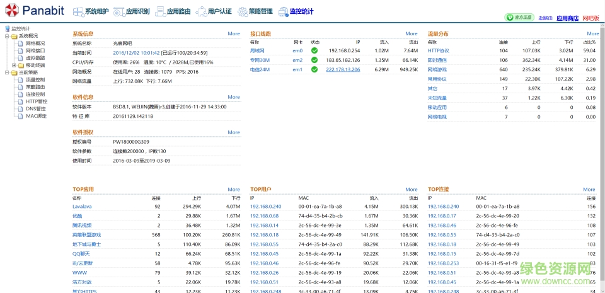Open the 应用商店 link
Screen dimensions: 605x293
567,19
